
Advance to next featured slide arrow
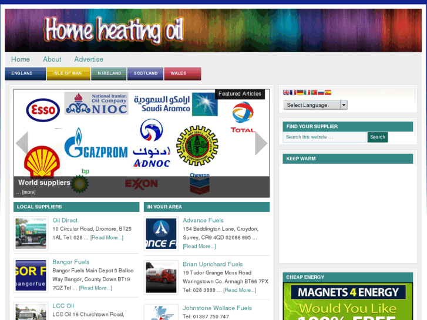coord(261,143)
